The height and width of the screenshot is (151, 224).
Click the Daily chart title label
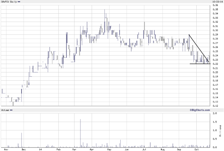10,2
